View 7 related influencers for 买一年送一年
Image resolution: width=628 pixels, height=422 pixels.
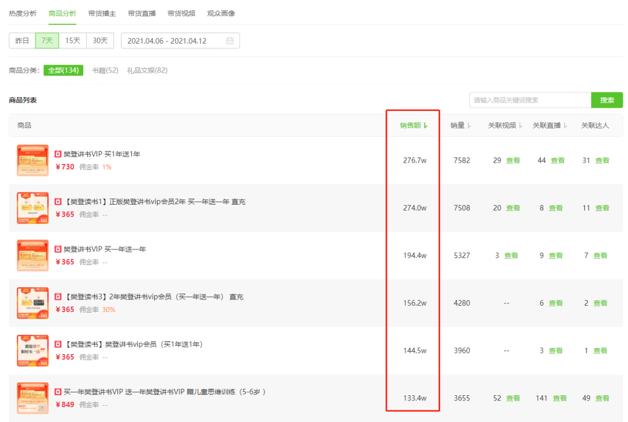(x=600, y=255)
